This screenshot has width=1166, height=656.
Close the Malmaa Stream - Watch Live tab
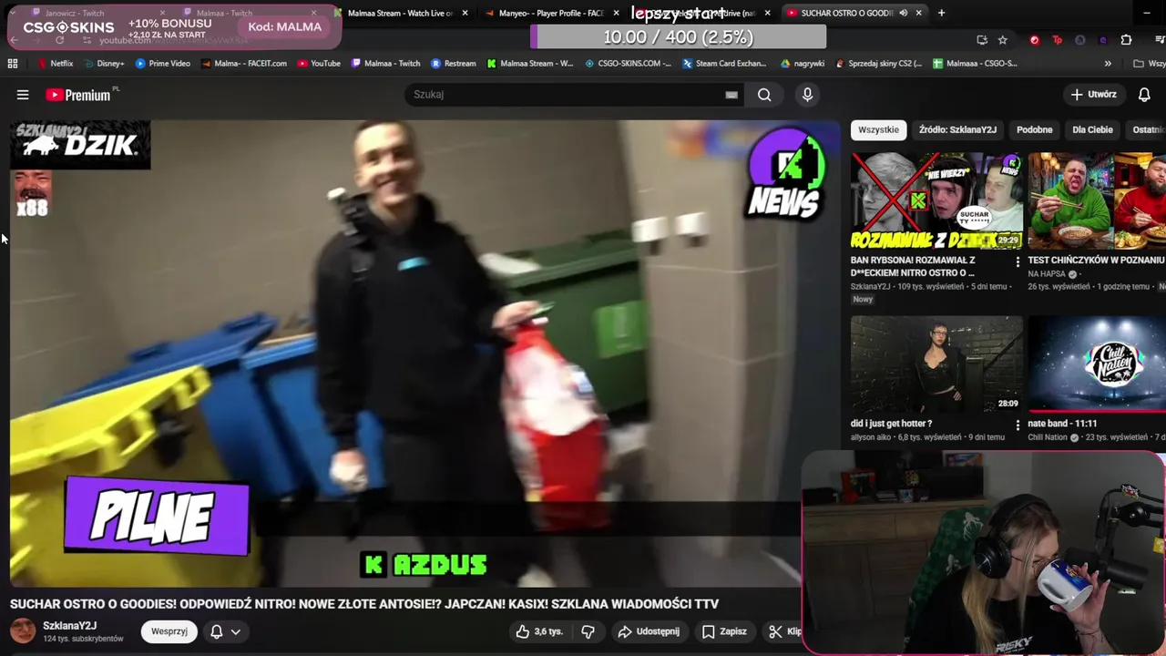pos(465,13)
